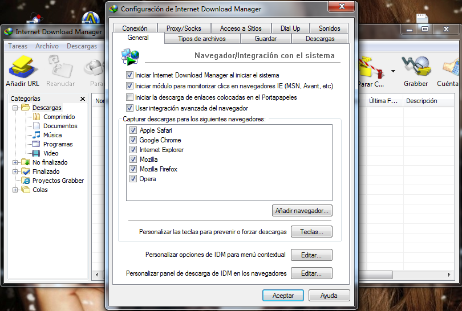
Task: Maximize the Internet Download Manager window
Action: tap(425, 29)
